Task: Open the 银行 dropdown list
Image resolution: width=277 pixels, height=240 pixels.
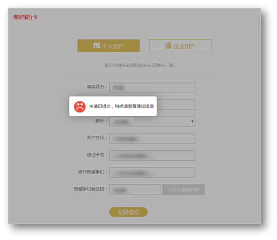Action: [x=152, y=122]
